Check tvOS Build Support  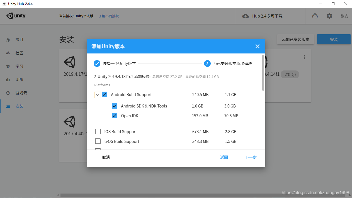pyautogui.click(x=98, y=141)
